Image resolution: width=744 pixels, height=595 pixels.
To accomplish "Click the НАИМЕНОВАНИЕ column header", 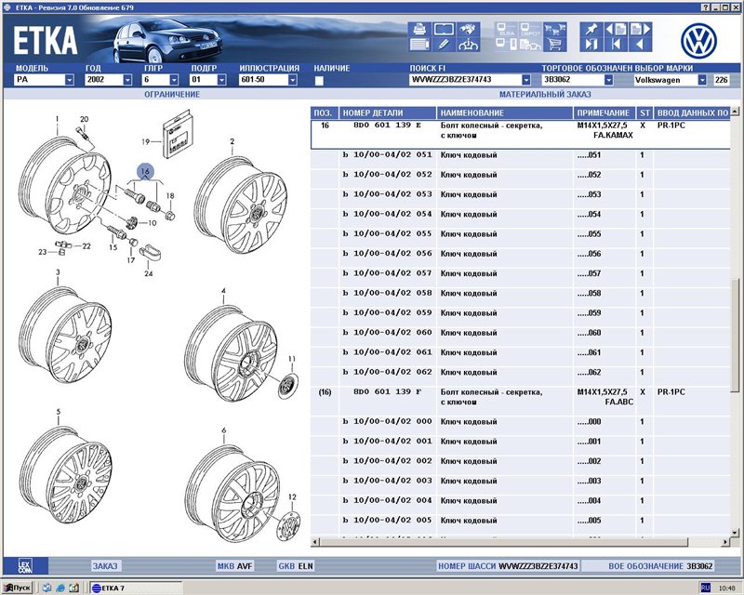I will tap(505, 112).
